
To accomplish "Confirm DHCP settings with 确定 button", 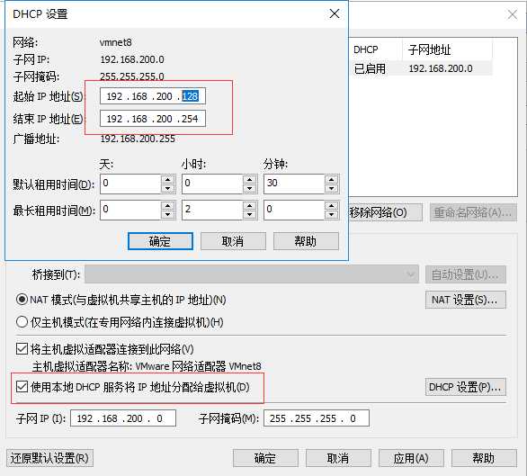I will (x=160, y=241).
